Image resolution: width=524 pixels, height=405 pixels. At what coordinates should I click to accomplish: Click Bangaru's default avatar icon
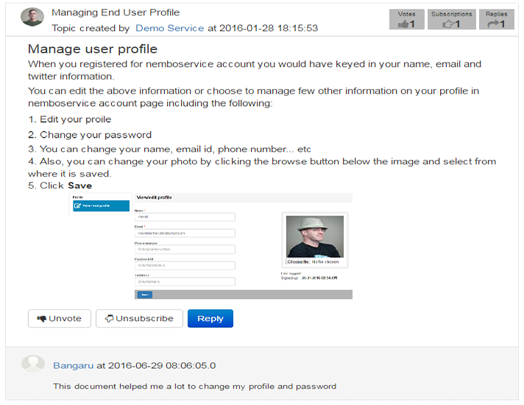(33, 364)
